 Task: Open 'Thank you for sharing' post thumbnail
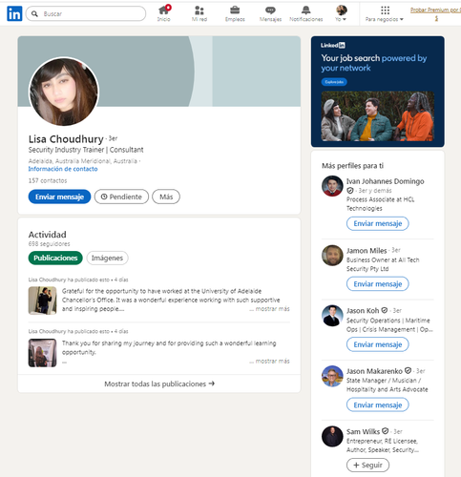point(42,353)
